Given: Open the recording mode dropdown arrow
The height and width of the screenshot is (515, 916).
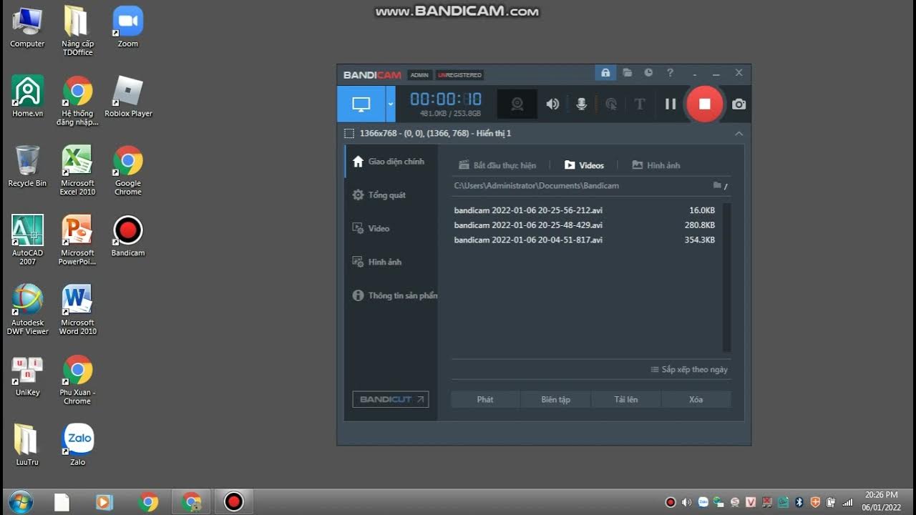Looking at the screenshot, I should tap(390, 104).
